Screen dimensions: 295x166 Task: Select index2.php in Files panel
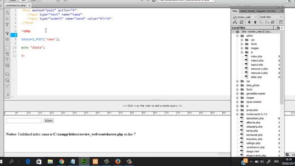[x=257, y=60]
